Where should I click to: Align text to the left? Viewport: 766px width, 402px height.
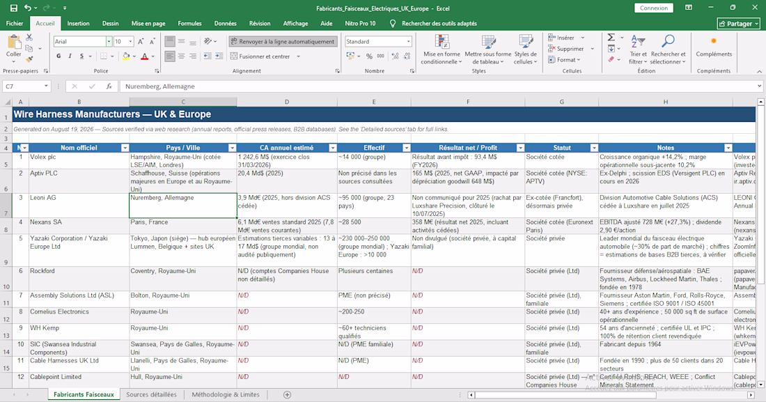pos(169,56)
